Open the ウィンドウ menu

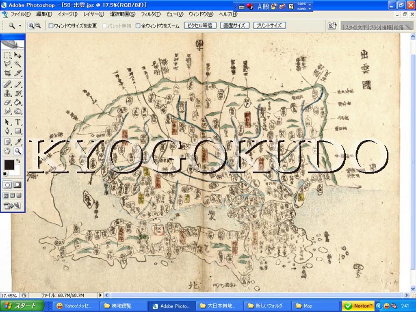point(201,14)
